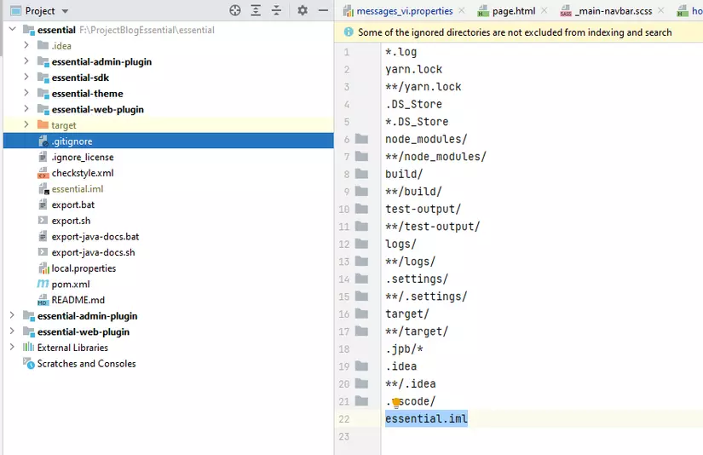
Task: Expand External Libraries node
Action: [x=12, y=348]
